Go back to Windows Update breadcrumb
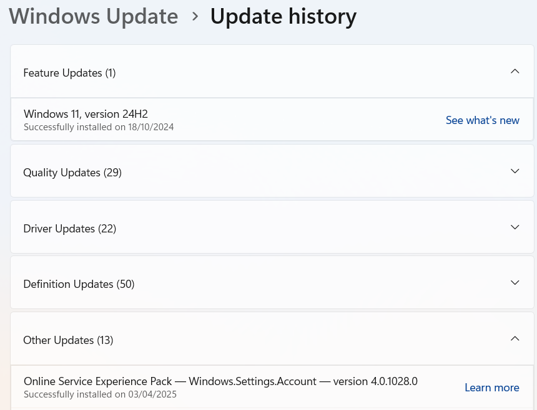The width and height of the screenshot is (537, 410). tap(94, 16)
